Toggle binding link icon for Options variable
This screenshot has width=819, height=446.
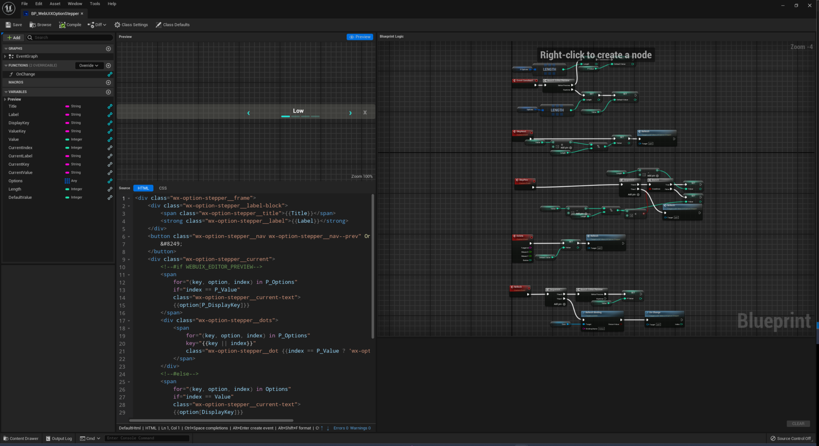(110, 181)
